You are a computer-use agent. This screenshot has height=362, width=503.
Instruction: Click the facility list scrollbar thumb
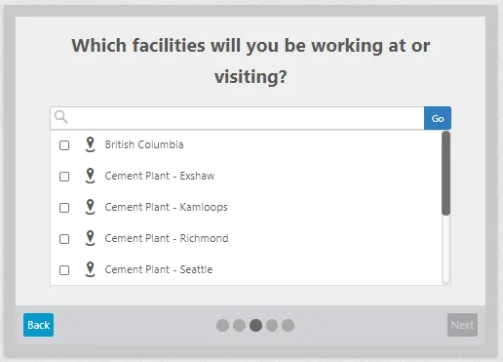[446, 173]
